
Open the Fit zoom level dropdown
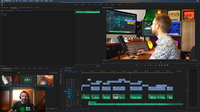pos(112,60)
